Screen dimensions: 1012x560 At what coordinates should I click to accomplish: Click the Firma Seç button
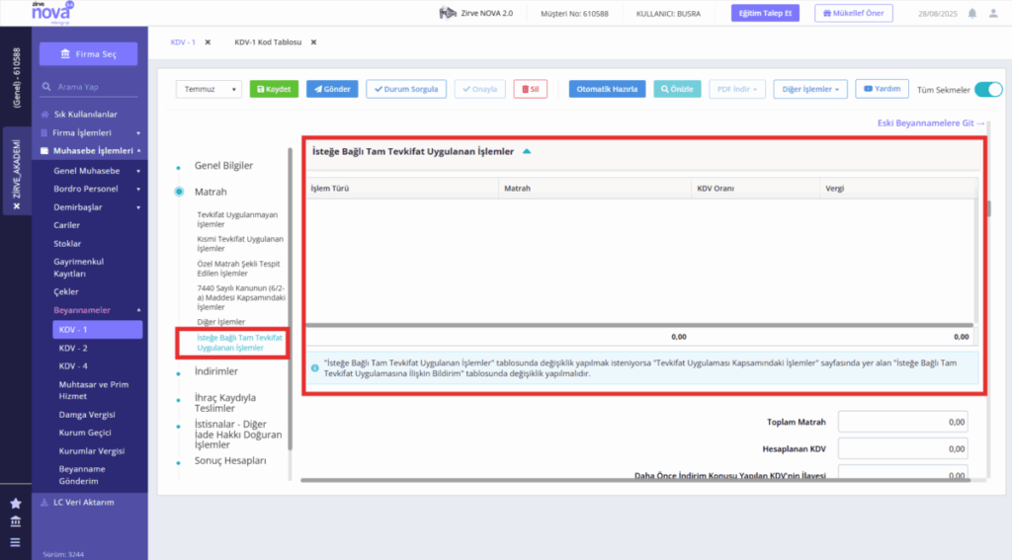tap(88, 53)
